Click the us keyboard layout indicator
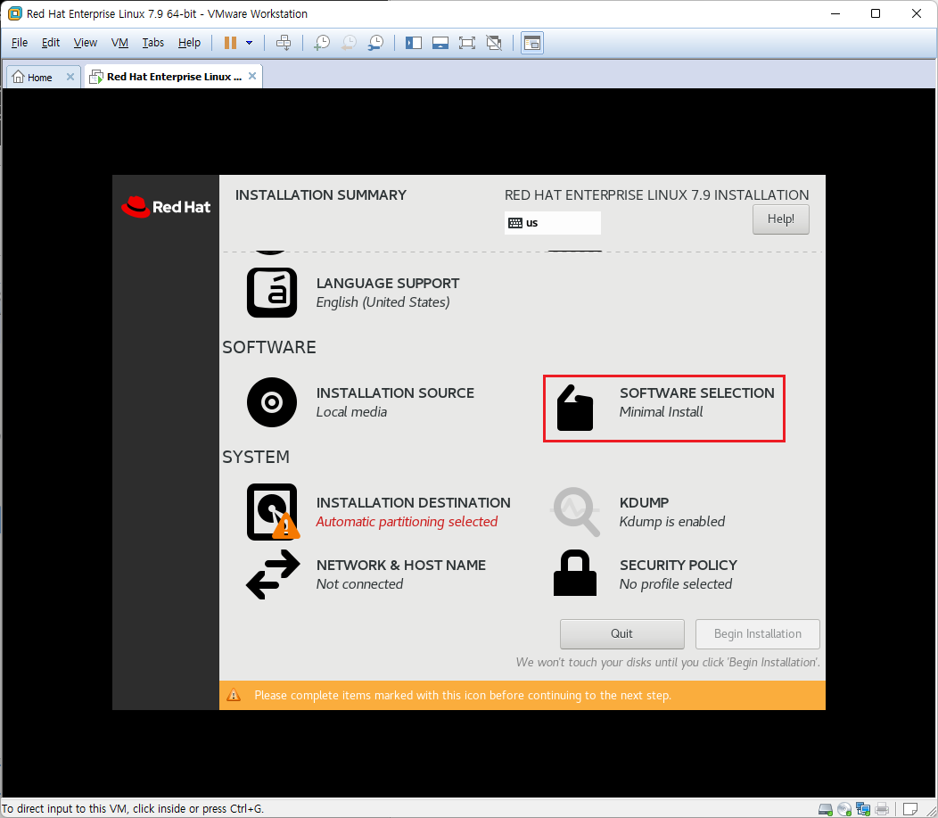The height and width of the screenshot is (818, 938). pyautogui.click(x=552, y=223)
